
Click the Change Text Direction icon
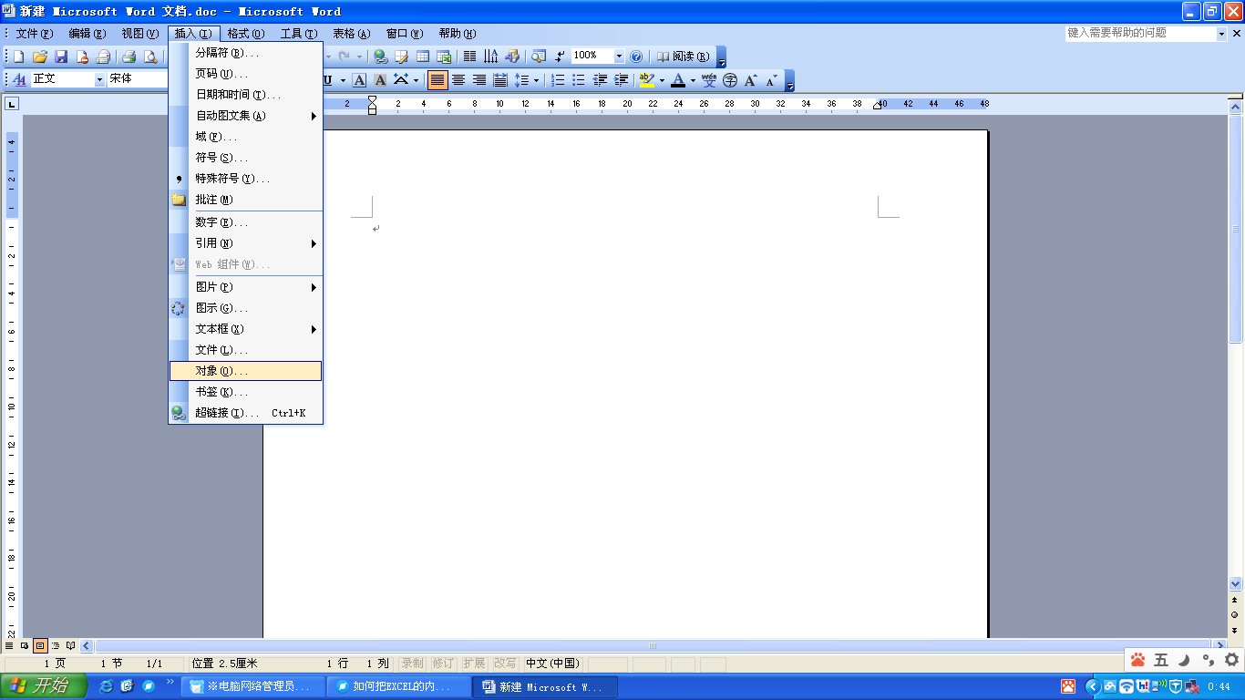click(490, 57)
